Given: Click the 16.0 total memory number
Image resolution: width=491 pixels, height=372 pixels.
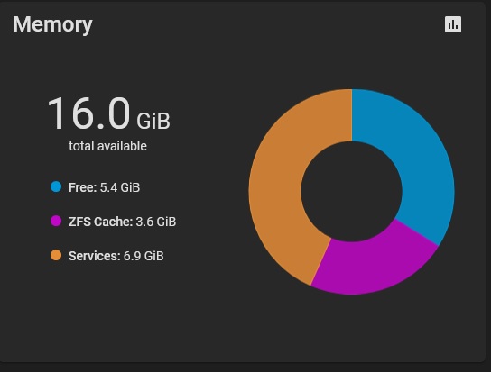Looking at the screenshot, I should (x=88, y=113).
